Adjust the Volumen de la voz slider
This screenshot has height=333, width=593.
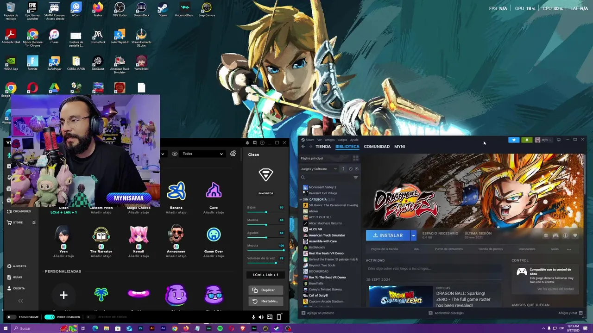click(265, 263)
